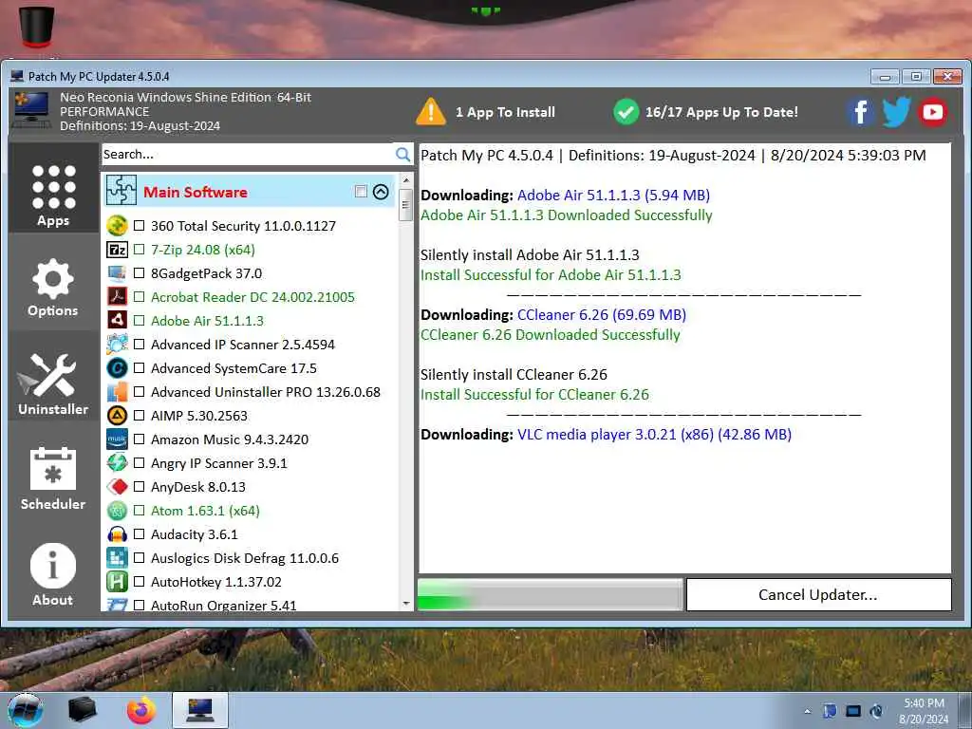Click the green download progress bar

pos(551,595)
